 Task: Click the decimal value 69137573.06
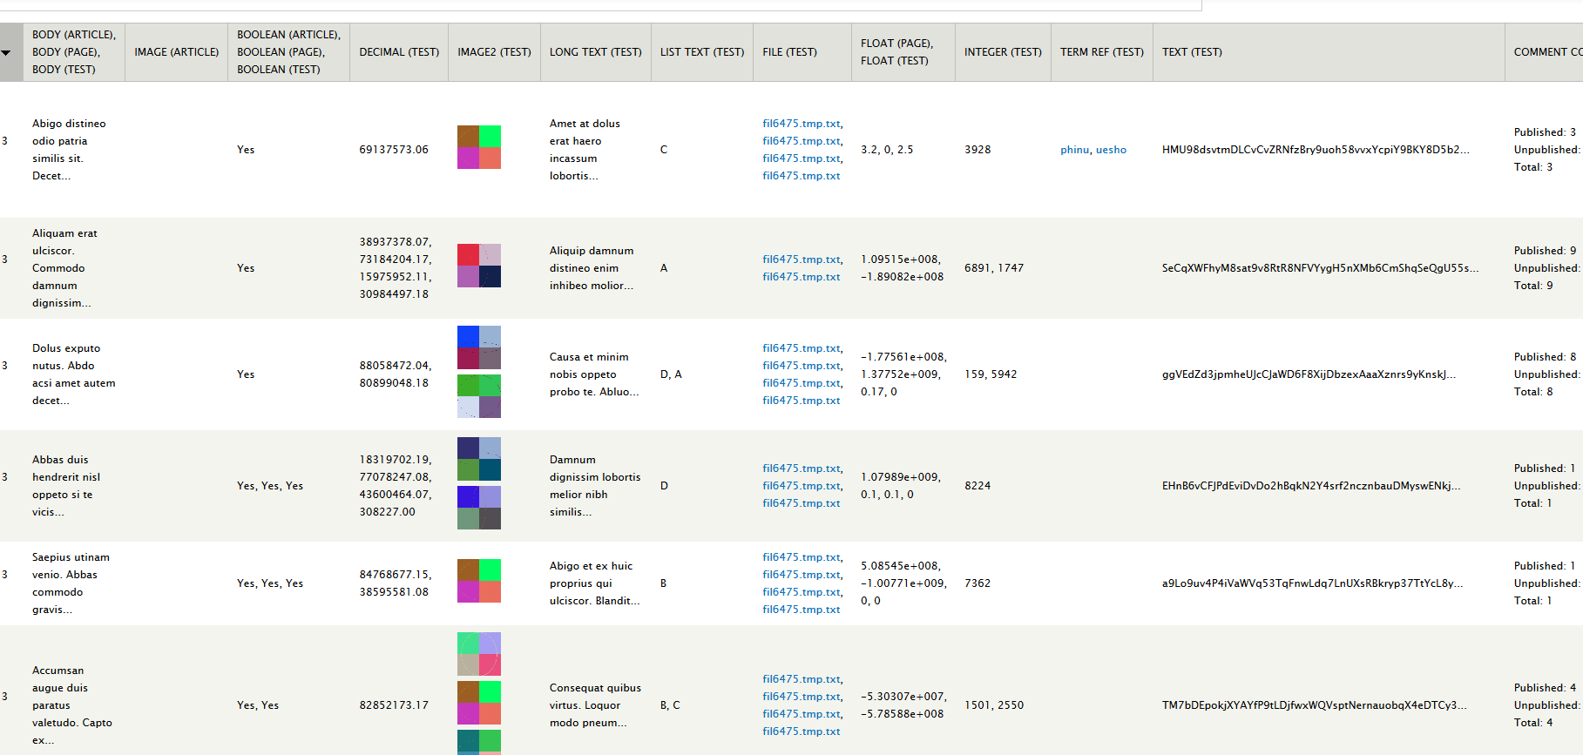pos(394,150)
